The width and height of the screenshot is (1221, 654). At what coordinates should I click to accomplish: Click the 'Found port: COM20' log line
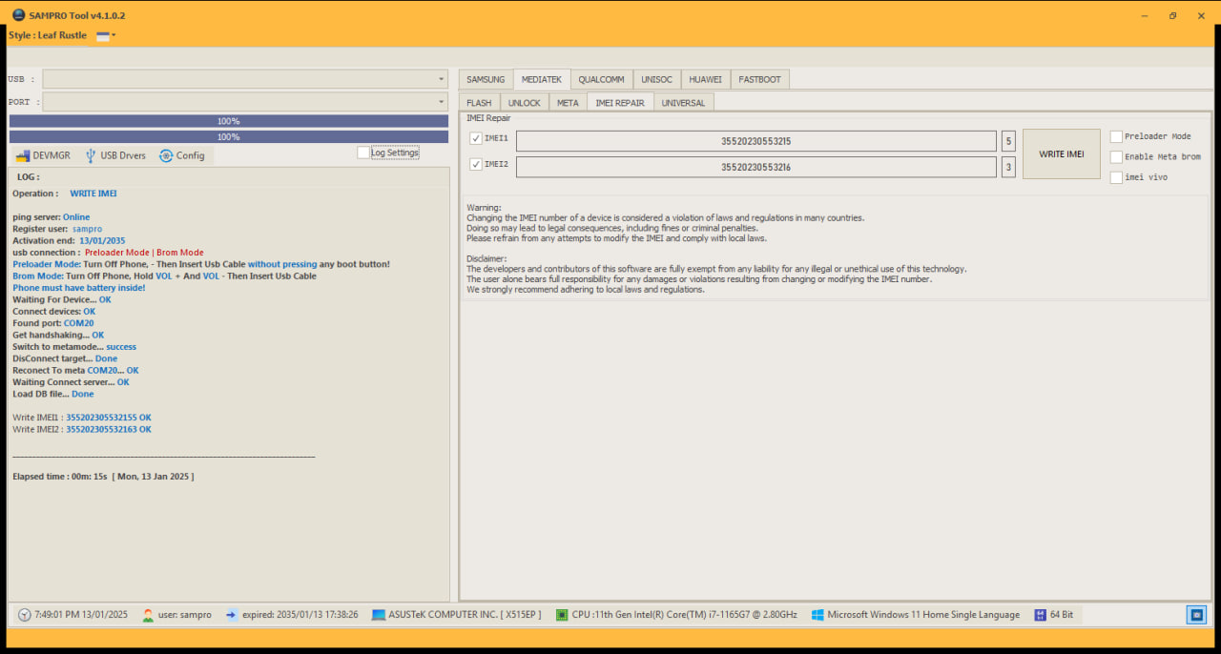(53, 323)
